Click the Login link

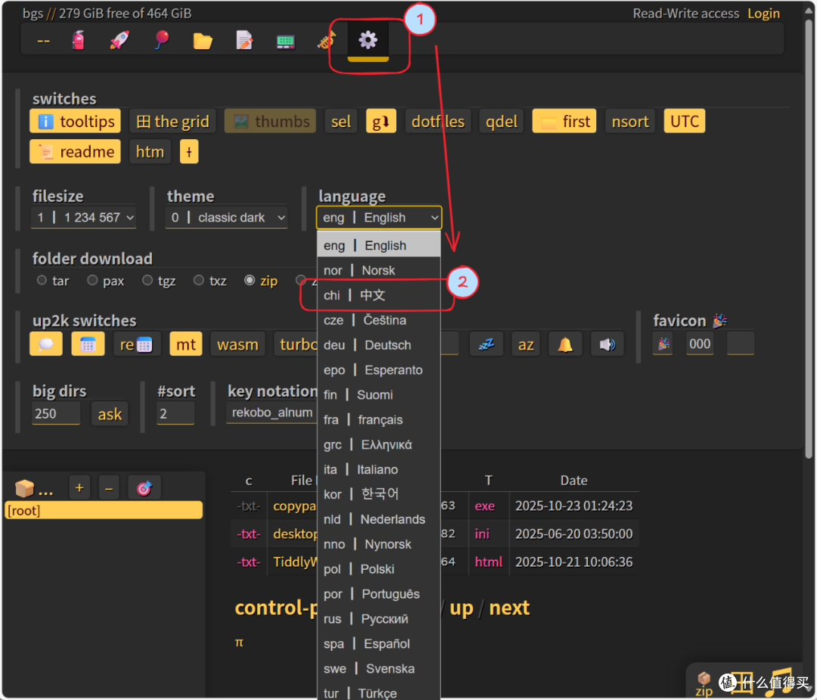763,14
